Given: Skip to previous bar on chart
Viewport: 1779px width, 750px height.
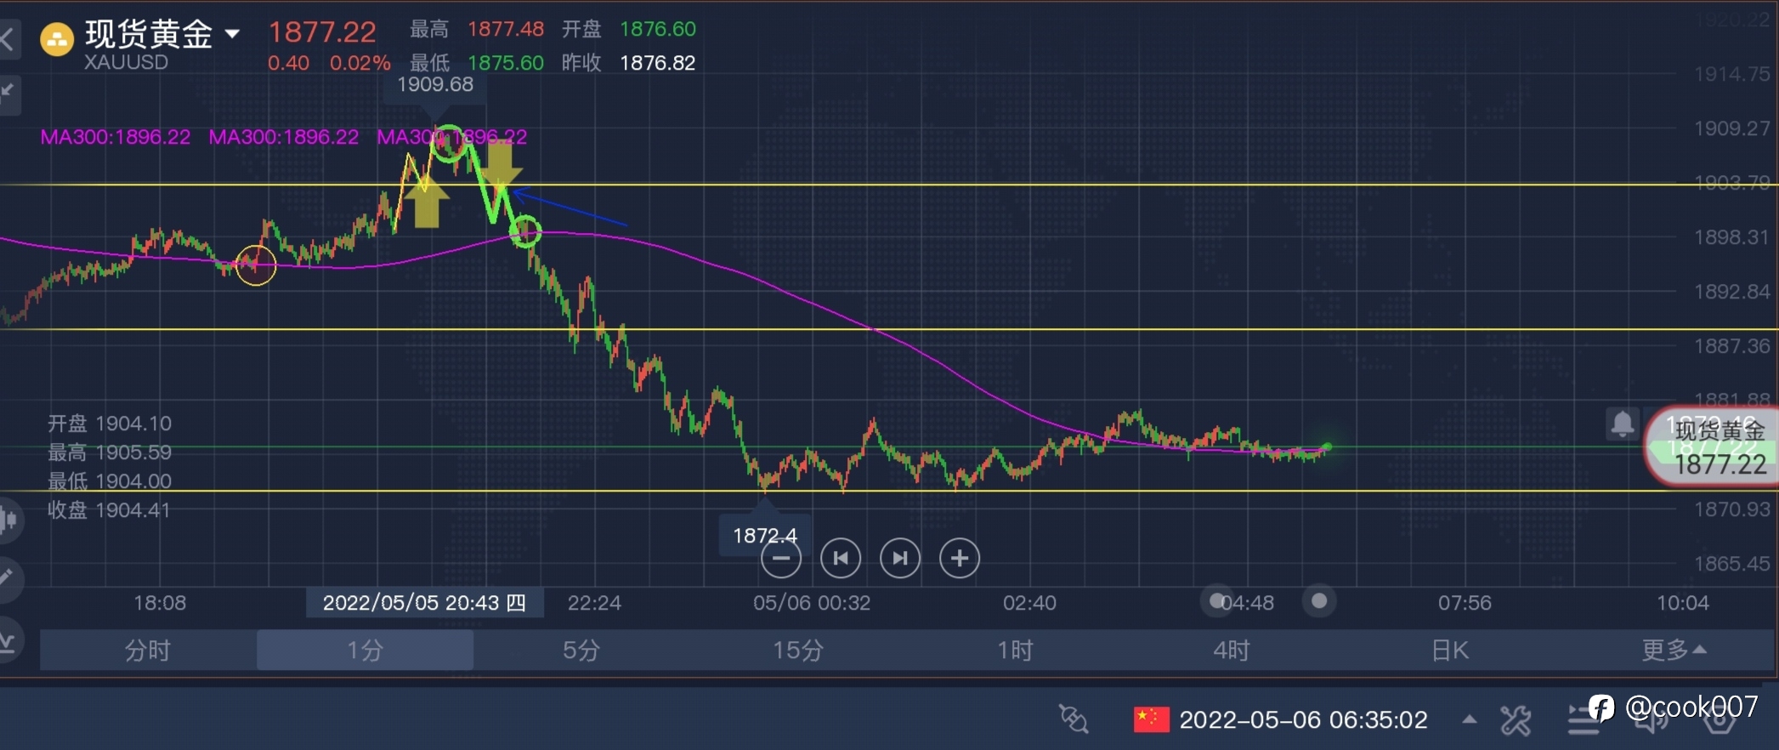Looking at the screenshot, I should tap(841, 559).
